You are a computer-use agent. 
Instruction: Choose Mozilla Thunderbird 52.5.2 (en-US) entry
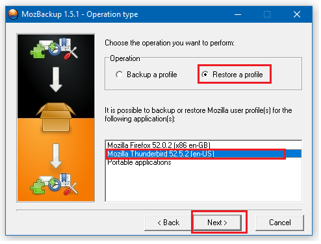[x=203, y=154]
